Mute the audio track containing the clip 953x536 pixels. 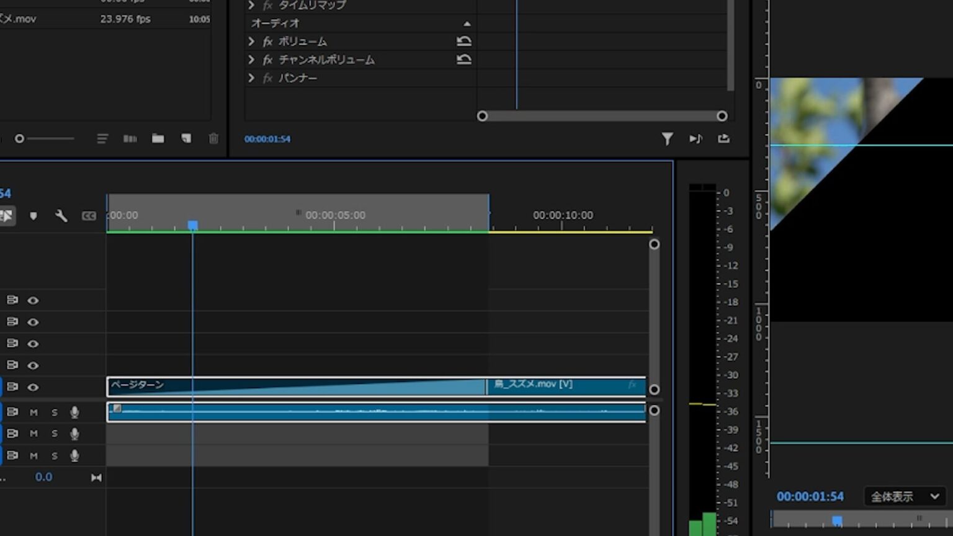coord(34,412)
